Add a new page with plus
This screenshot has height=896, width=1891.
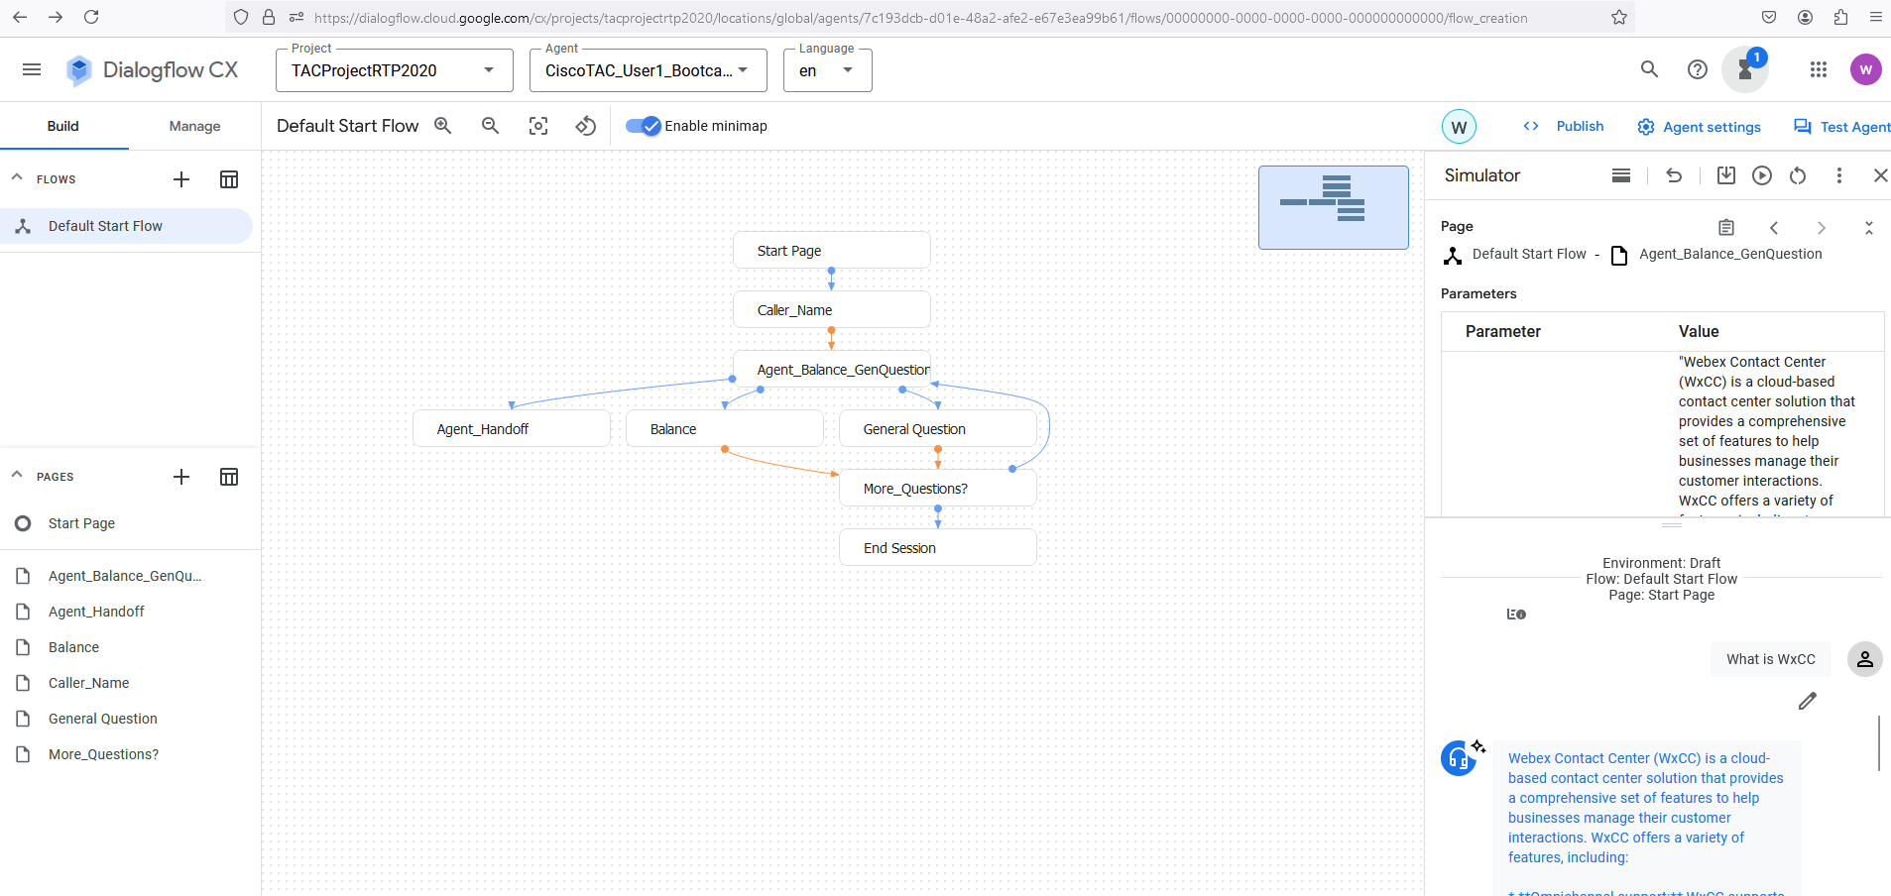pos(181,477)
